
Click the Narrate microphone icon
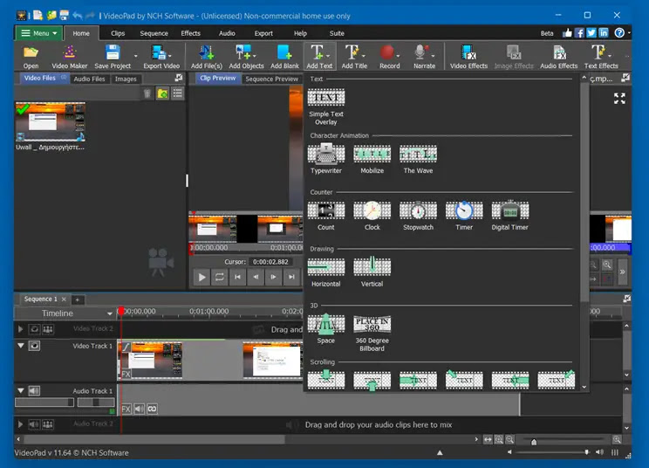point(424,57)
